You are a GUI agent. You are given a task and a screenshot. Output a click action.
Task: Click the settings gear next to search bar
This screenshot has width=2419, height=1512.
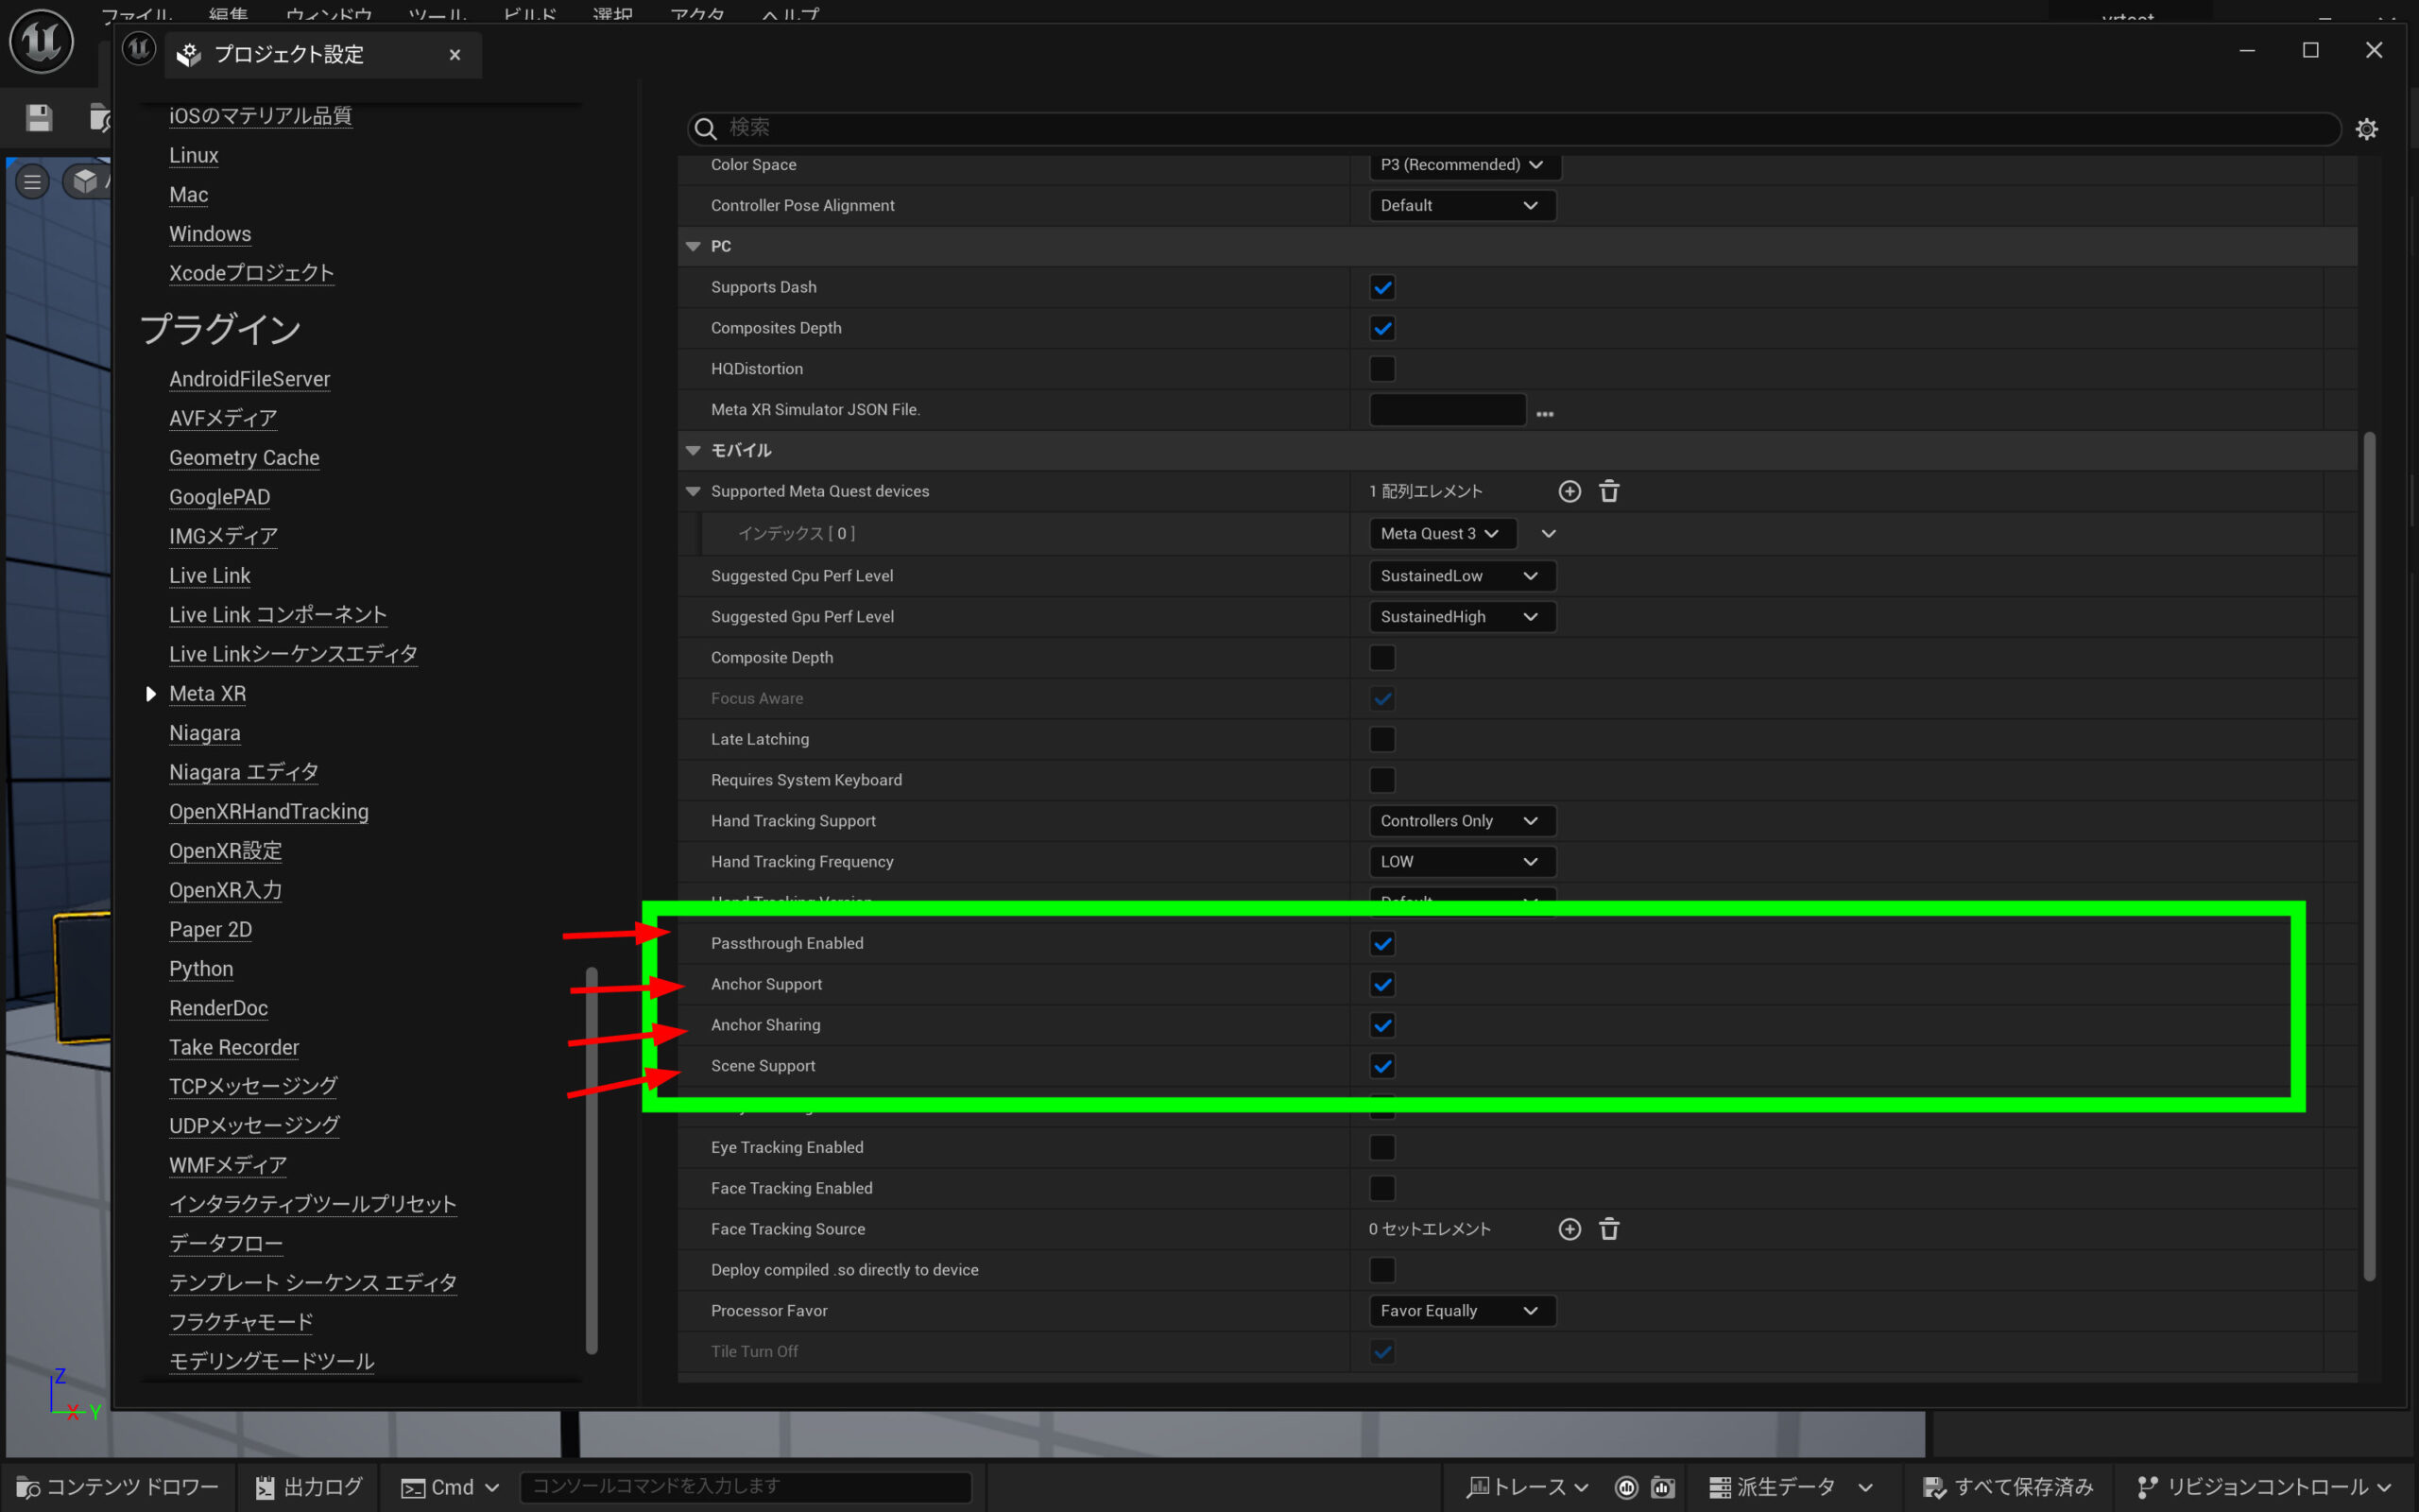(2366, 129)
